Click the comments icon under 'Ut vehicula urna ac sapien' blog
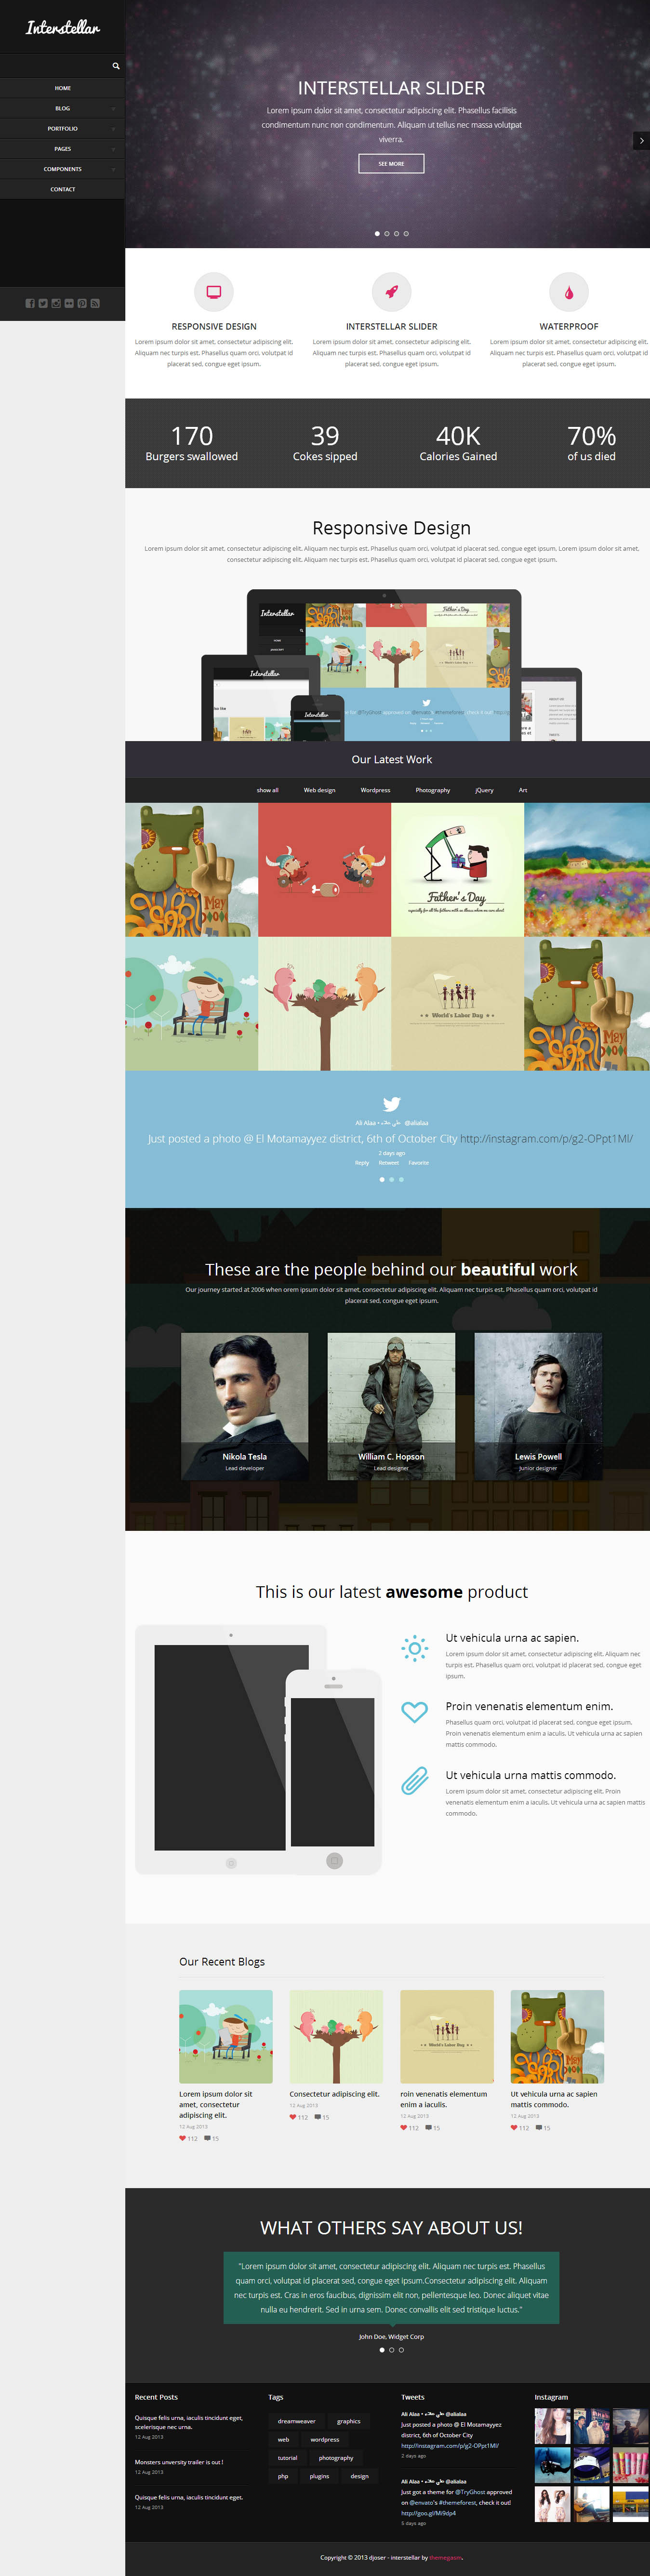Viewport: 650px width, 2576px height. (x=539, y=2128)
